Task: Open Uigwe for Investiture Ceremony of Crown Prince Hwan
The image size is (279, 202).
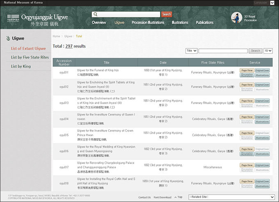Action: click(105, 133)
